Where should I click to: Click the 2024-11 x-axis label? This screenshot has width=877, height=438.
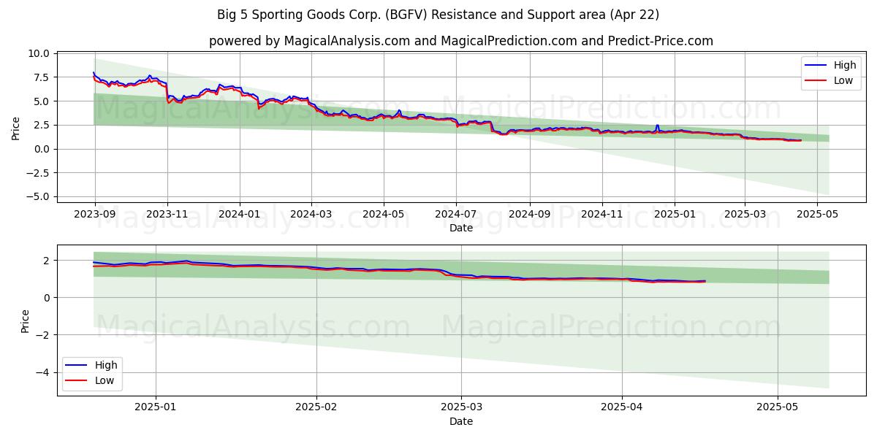click(x=602, y=215)
